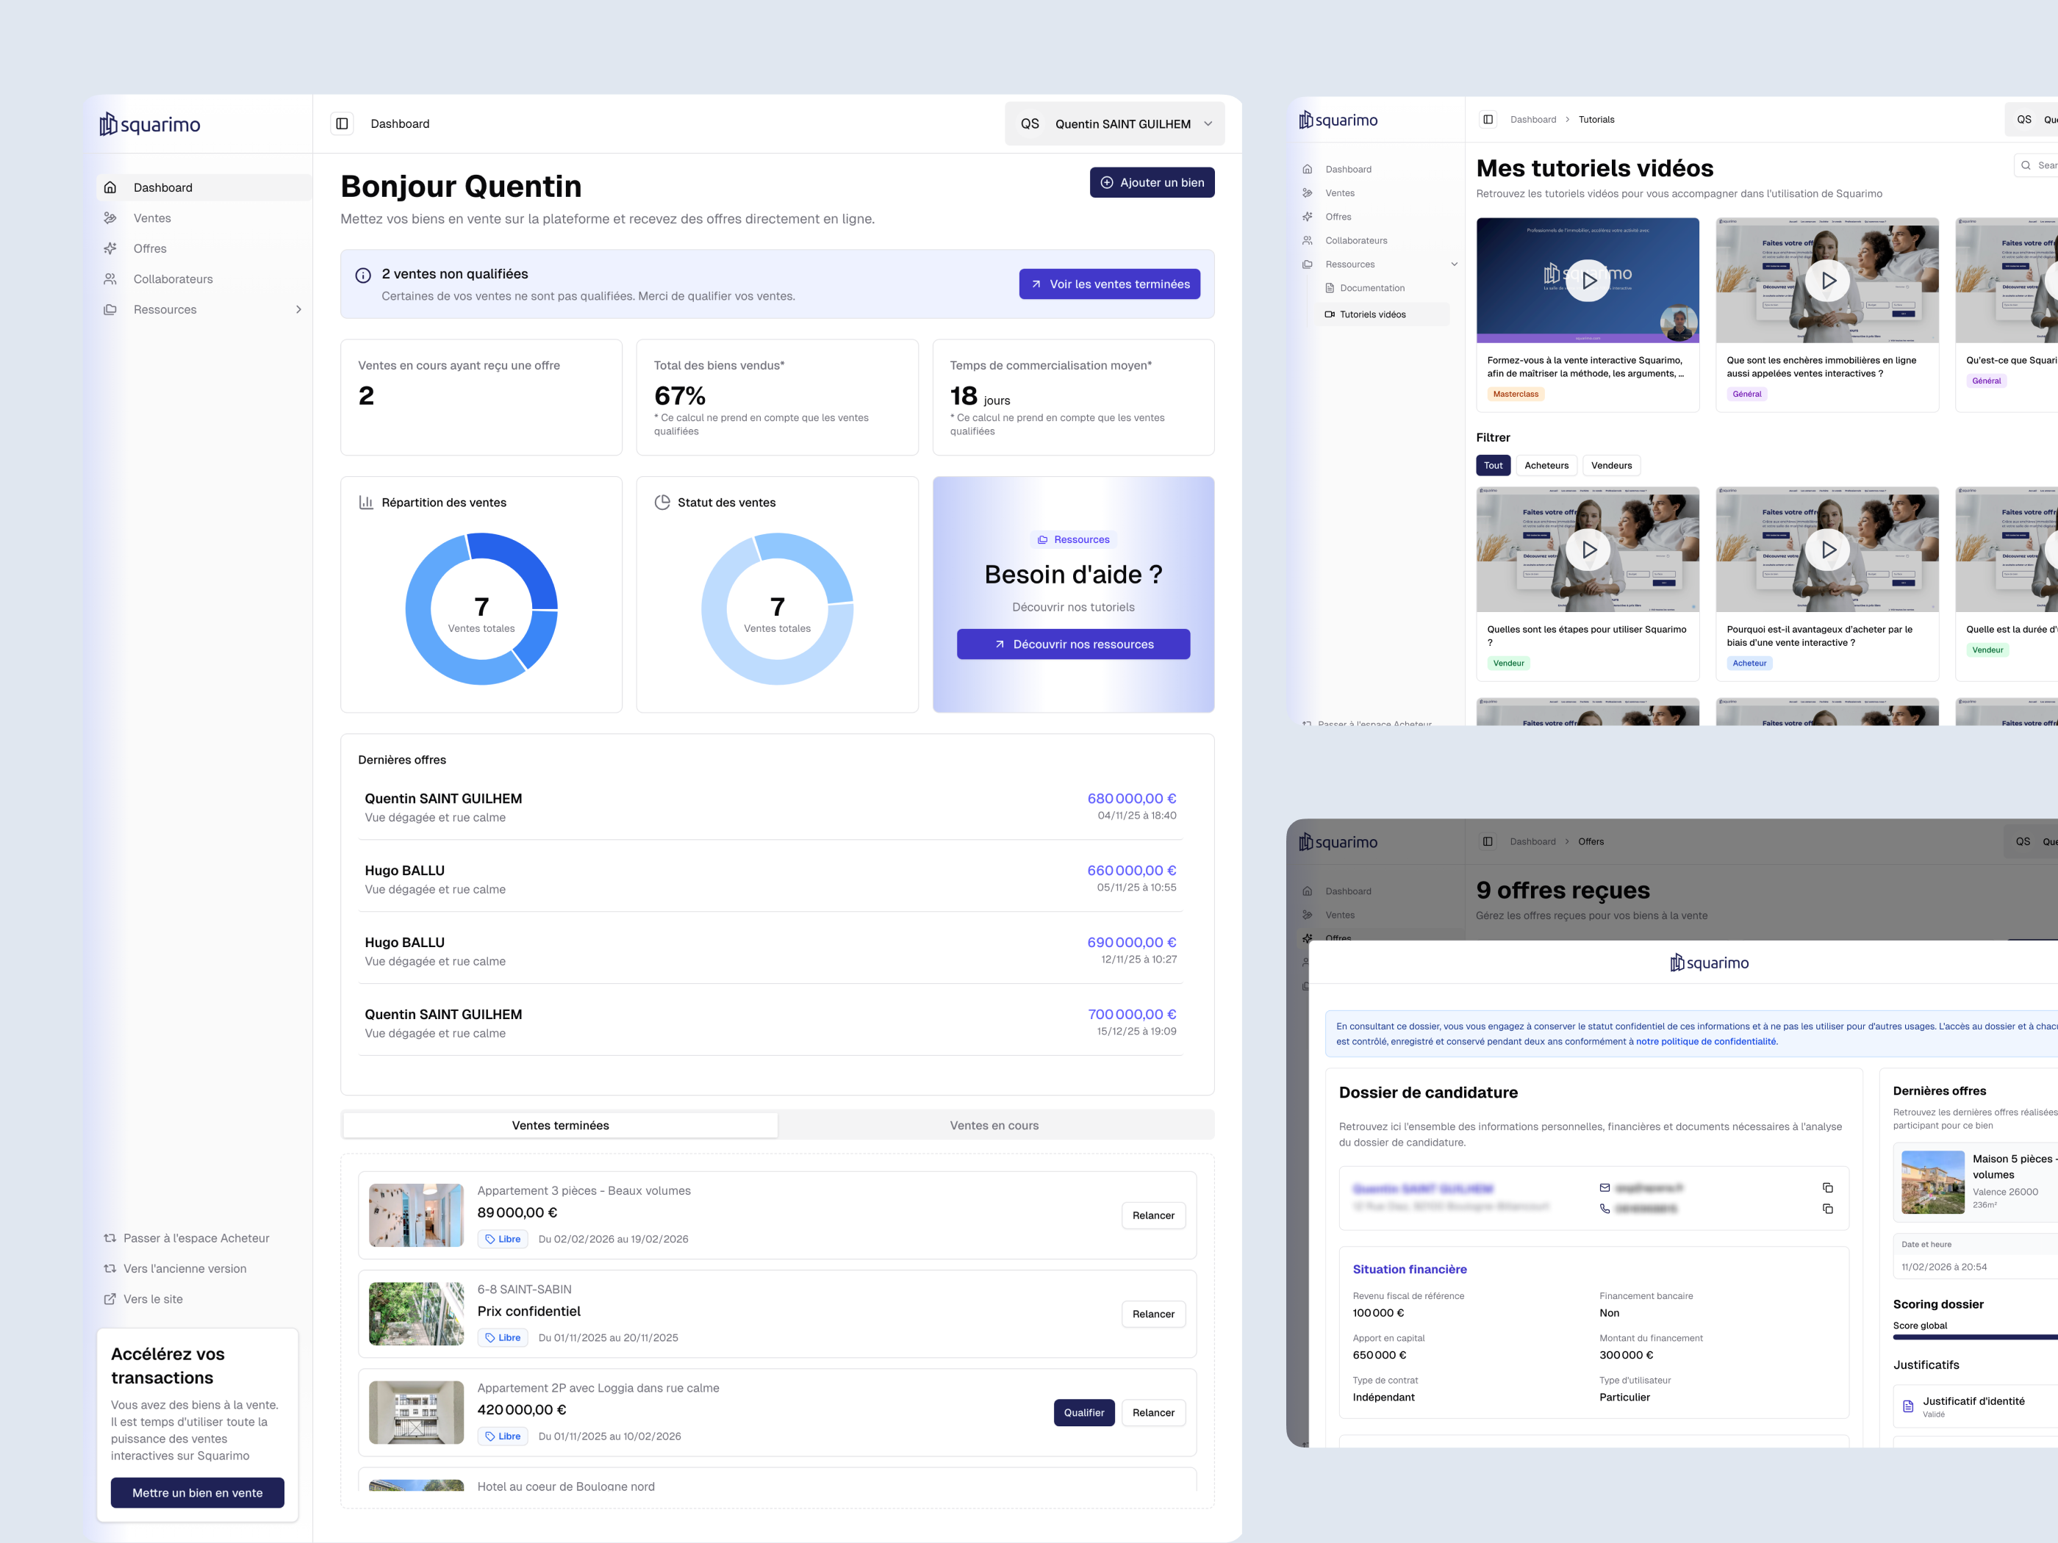Play the Masterclass tutorial video
2058x1543 pixels.
1587,280
